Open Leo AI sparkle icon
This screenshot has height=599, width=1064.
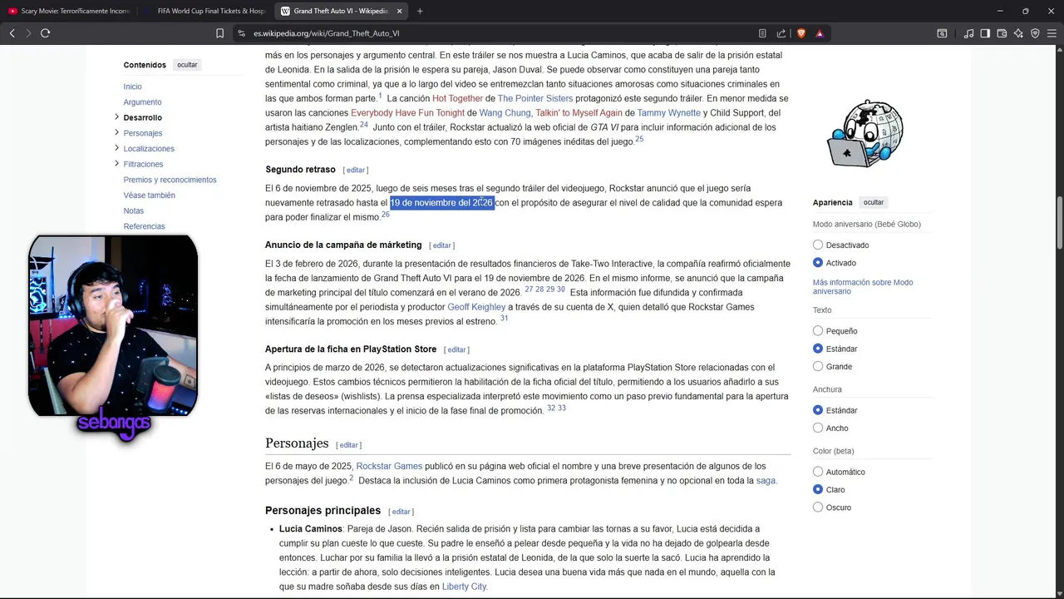[x=1018, y=33]
